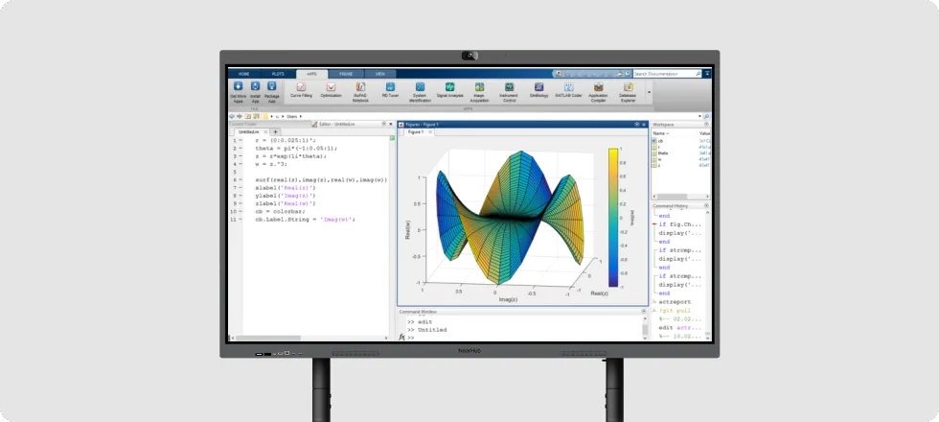Select the APPS ribbon tab

click(312, 74)
